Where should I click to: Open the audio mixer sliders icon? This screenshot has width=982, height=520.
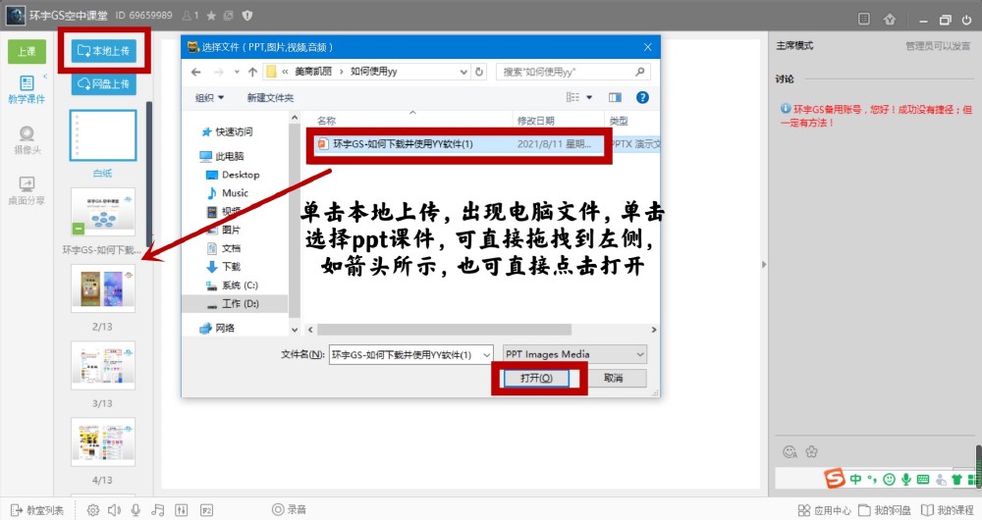pos(181,510)
